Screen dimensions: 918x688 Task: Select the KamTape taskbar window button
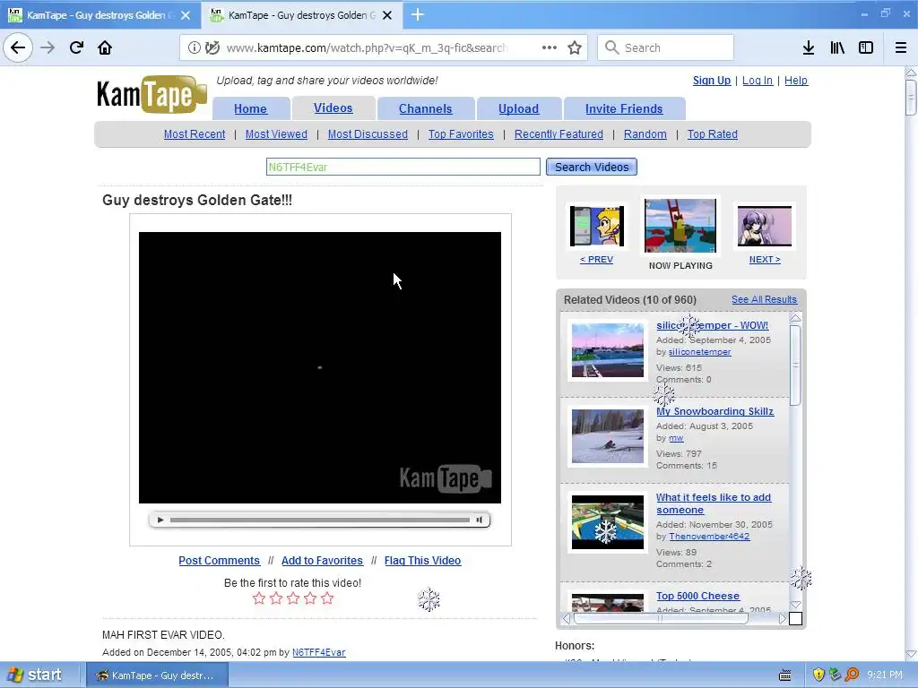pyautogui.click(x=156, y=675)
